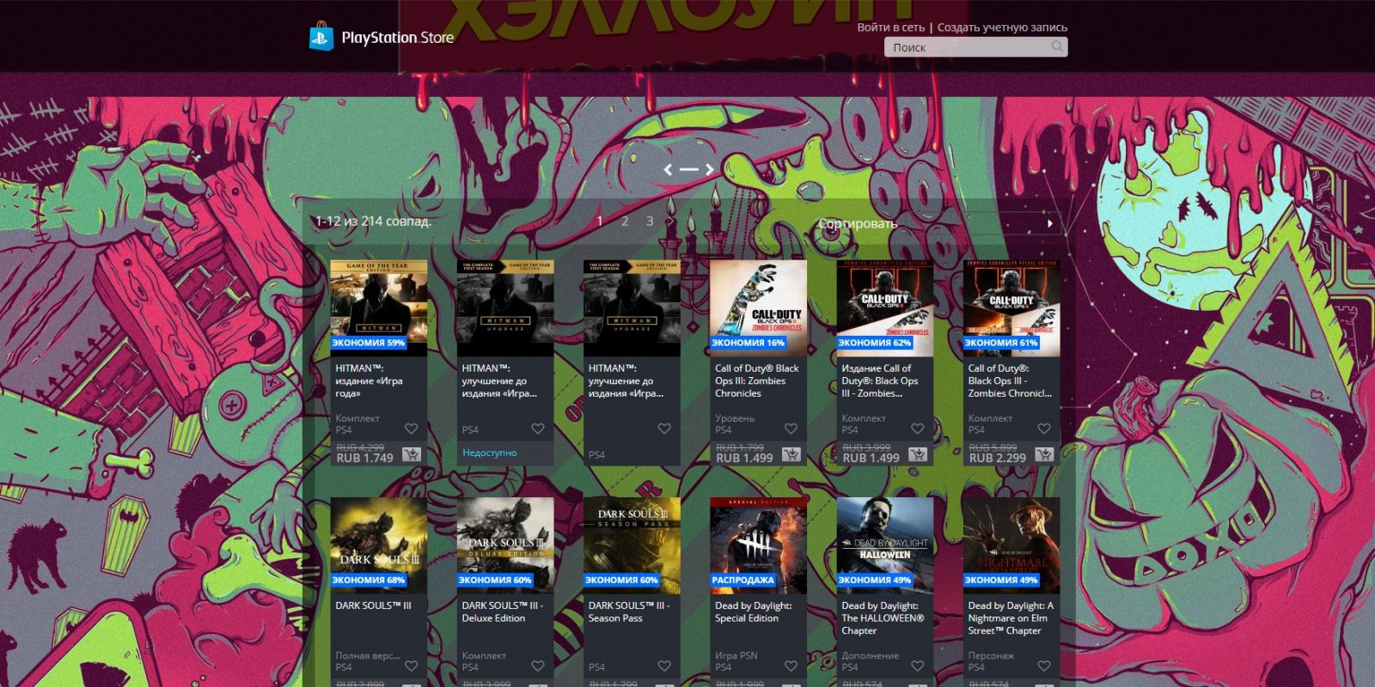Click the banner slide indicator dash
Image resolution: width=1375 pixels, height=687 pixels.
pos(688,170)
